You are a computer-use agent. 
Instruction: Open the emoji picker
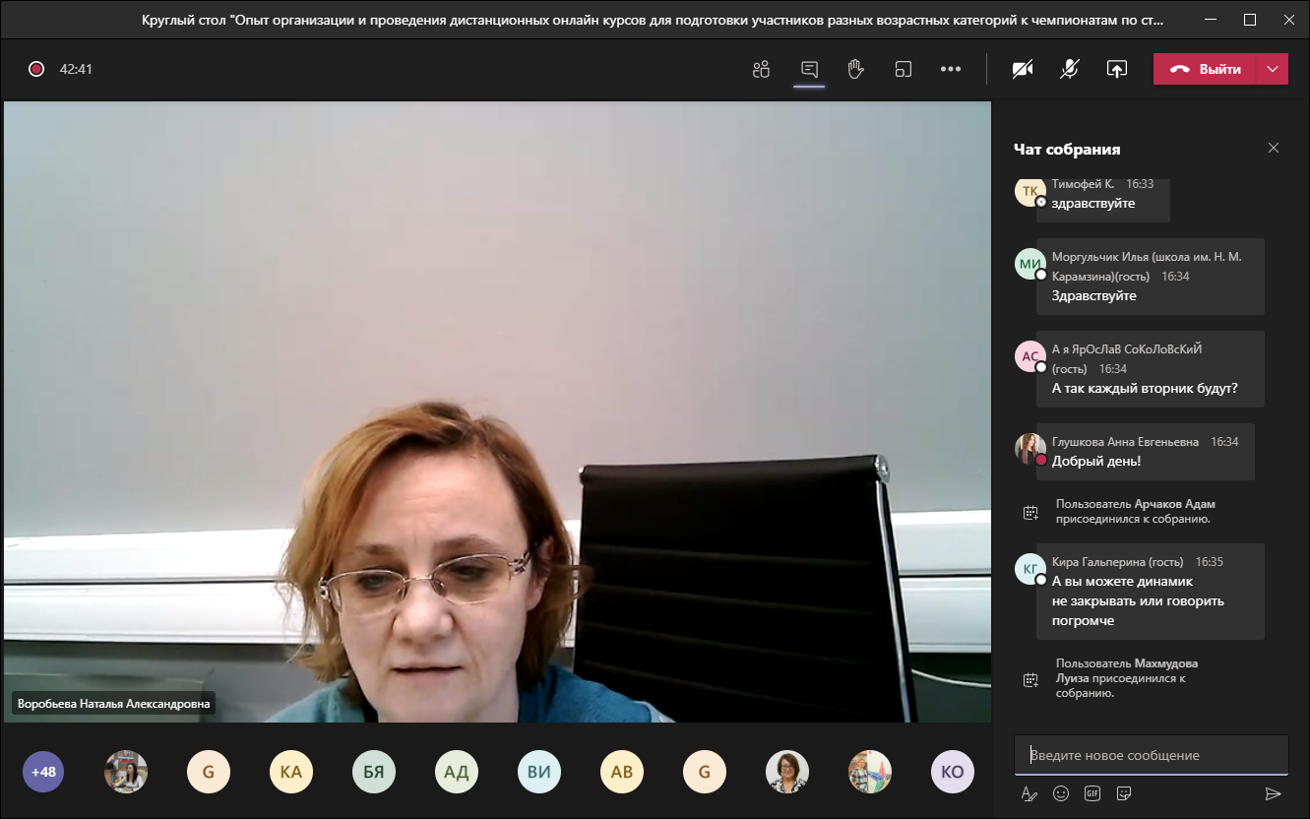pos(1061,793)
